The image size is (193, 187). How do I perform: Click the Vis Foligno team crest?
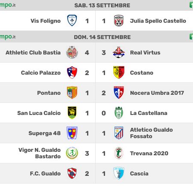tap(72, 21)
